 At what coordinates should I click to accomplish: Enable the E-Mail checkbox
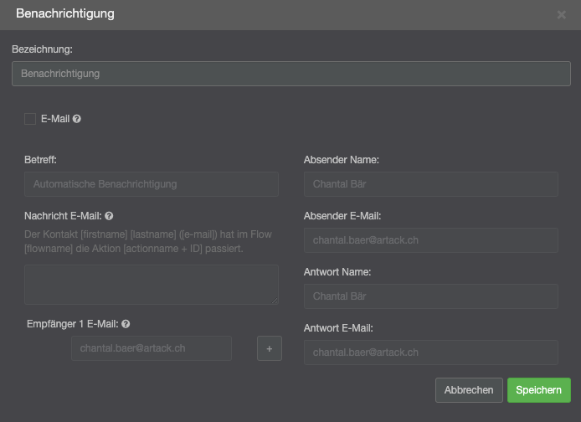[30, 119]
